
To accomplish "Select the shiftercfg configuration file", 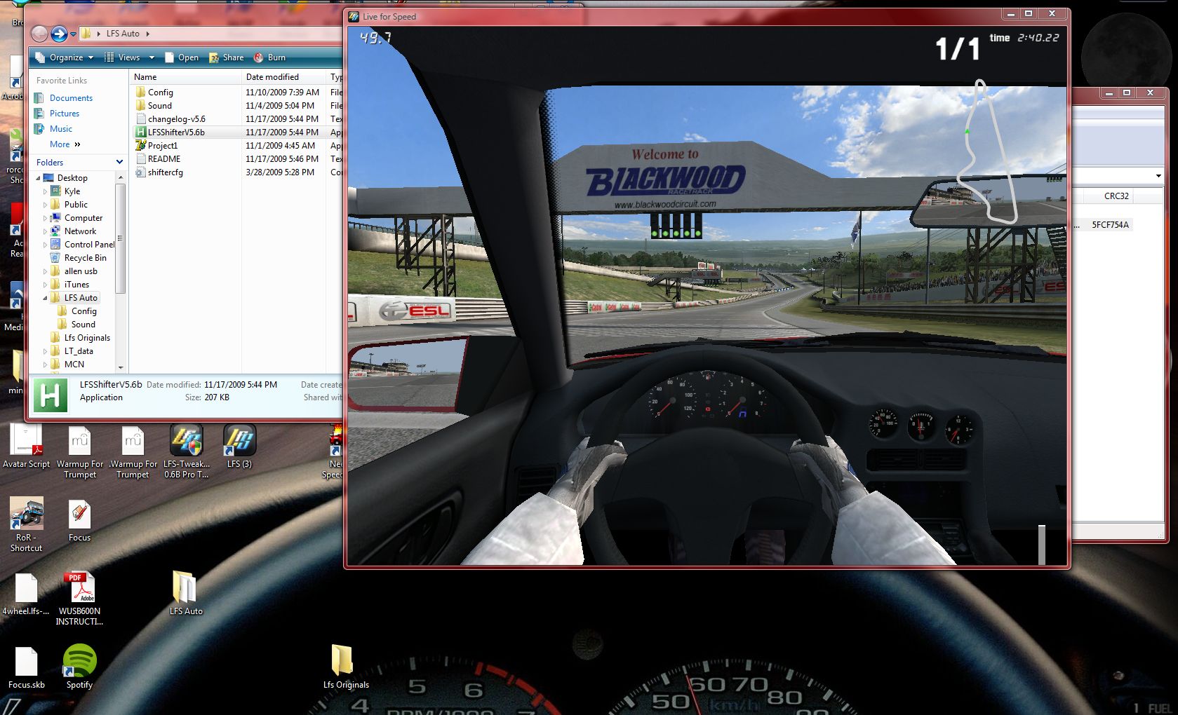I will tap(166, 172).
